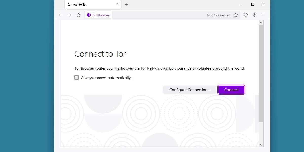Screen dimensions: 304x152
Task: Click the scrollbar up arrow
Action: pos(261,23)
